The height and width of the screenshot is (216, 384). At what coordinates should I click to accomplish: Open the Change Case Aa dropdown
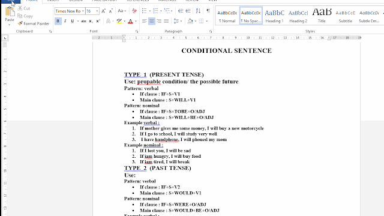tap(122, 11)
